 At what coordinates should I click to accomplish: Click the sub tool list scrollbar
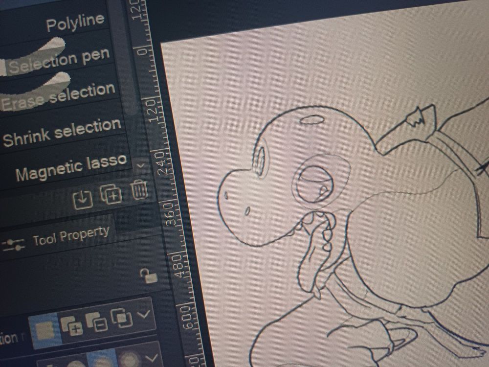123,58
